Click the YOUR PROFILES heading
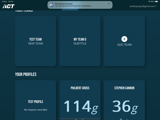The image size is (160, 120). [x=26, y=74]
